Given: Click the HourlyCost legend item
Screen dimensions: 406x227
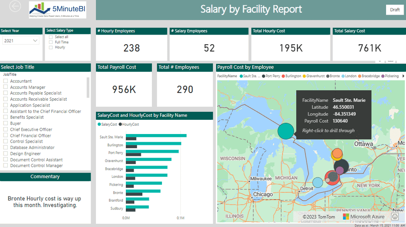Looking at the screenshot, I should click(129, 124).
